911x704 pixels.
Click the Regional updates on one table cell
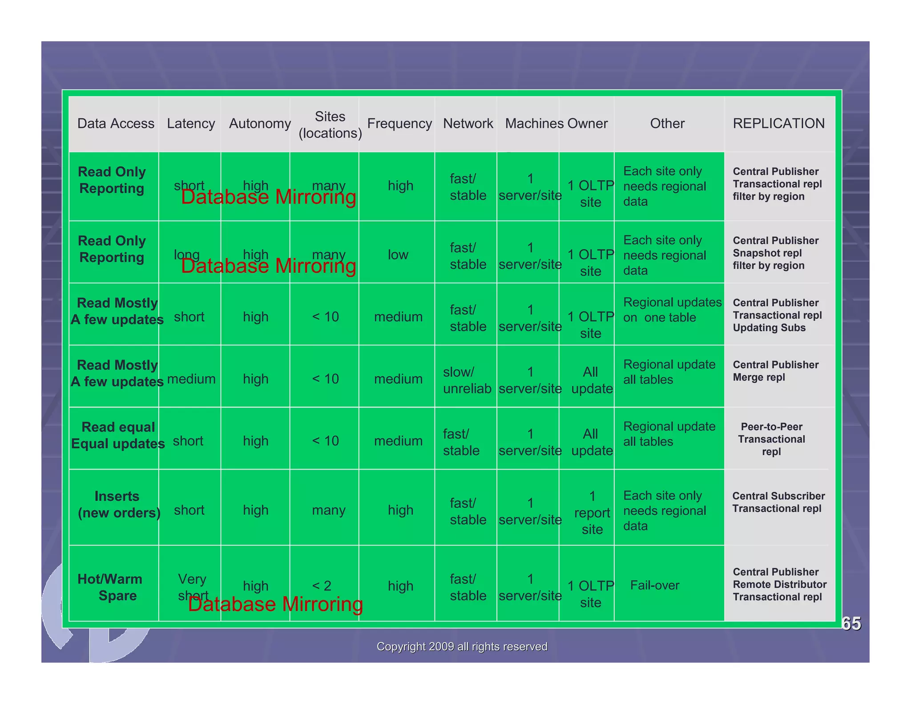672,310
